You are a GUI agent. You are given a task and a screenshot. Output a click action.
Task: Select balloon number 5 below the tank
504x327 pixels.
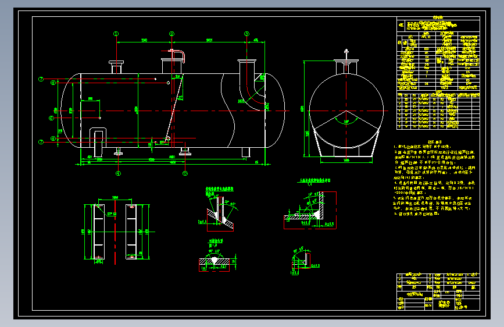[x=185, y=173]
